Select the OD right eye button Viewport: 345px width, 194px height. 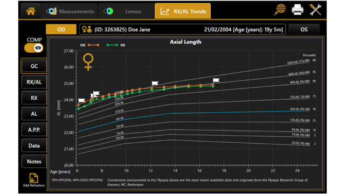click(x=61, y=30)
